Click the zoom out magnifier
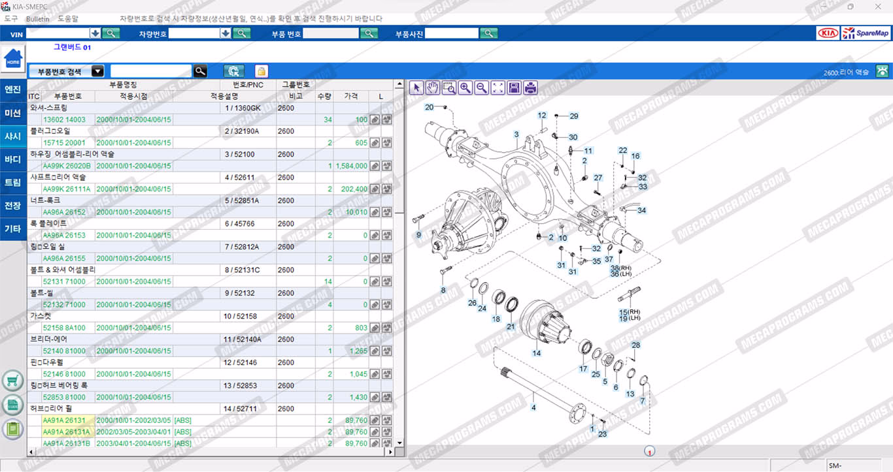Viewport: 893px width, 472px height. click(x=481, y=87)
